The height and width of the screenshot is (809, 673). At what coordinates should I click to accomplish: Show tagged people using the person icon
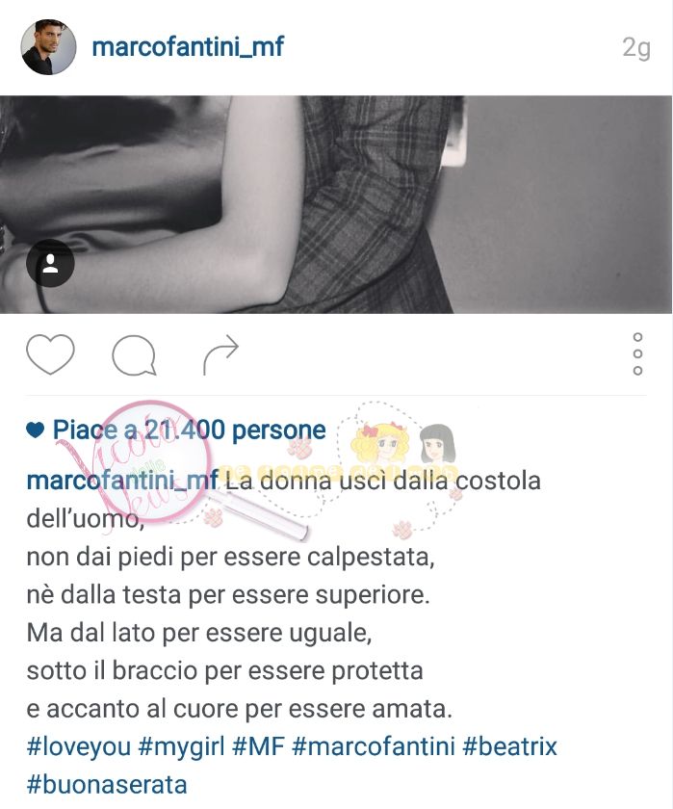tap(50, 263)
